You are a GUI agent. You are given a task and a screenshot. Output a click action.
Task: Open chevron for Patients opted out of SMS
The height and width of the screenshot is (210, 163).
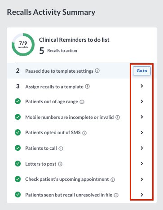[142, 132]
